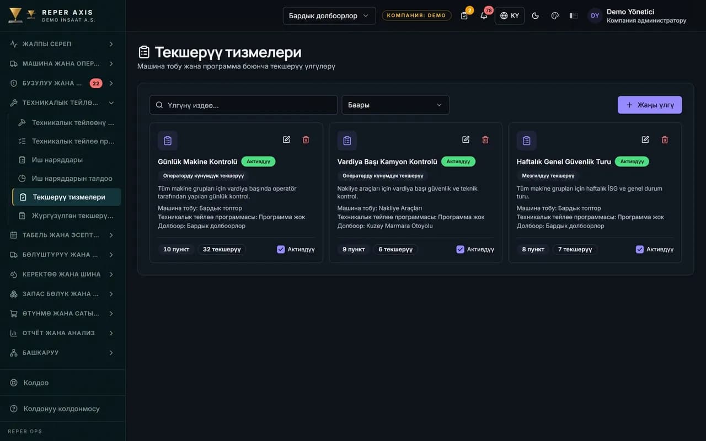The image size is (706, 441).
Task: Click the clipboard icon on the Haftalık Genel Güvenlik Turu card
Action: point(527,141)
